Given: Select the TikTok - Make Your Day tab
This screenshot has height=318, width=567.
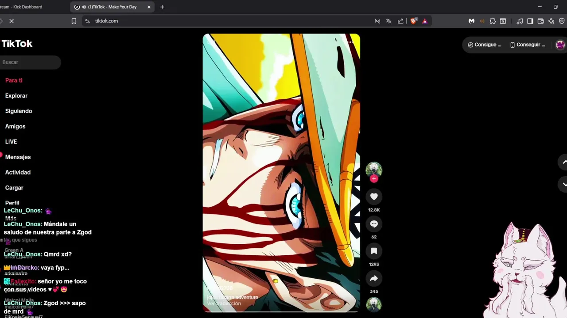Looking at the screenshot, I should pyautogui.click(x=112, y=7).
